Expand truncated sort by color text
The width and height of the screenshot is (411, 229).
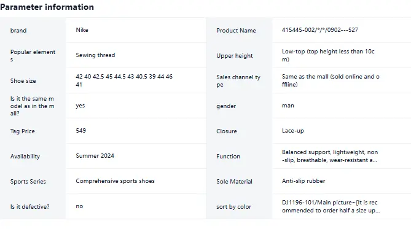(x=331, y=206)
